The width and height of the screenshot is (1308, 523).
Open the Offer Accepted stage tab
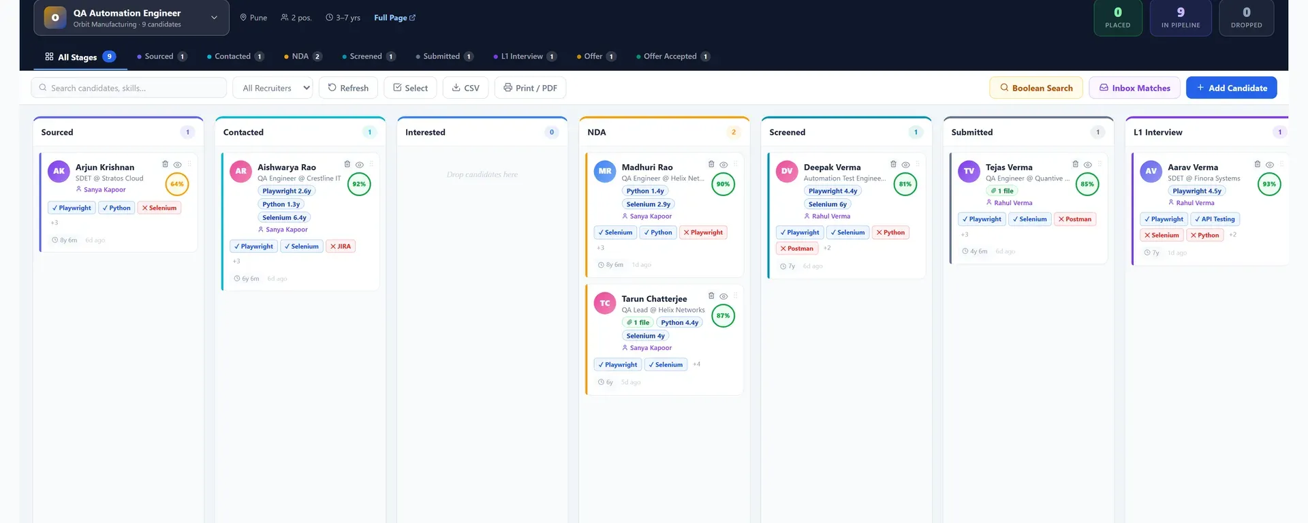(672, 57)
